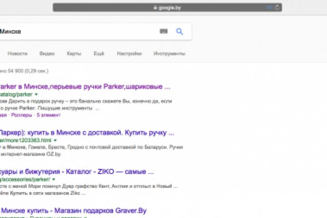Click the speaker icon in address bar

pos(269,8)
